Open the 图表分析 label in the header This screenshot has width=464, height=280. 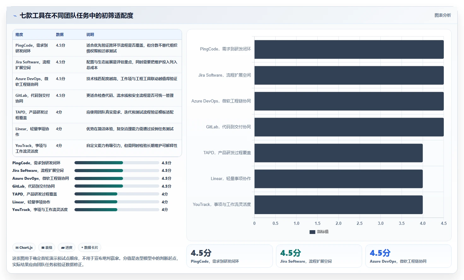pyautogui.click(x=443, y=15)
